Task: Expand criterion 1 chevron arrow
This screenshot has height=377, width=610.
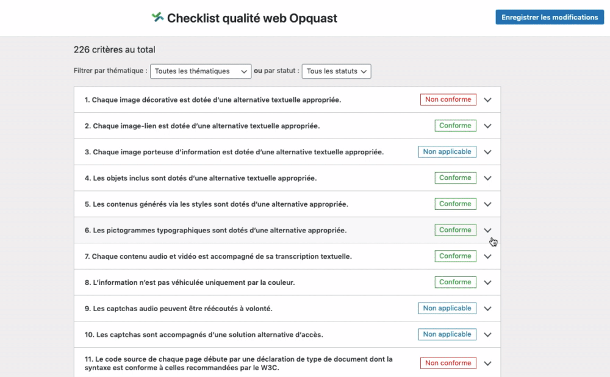Action: (x=487, y=100)
